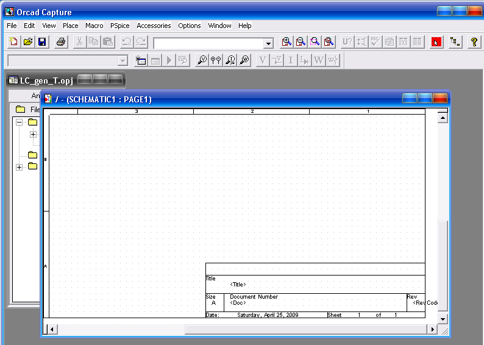Screen dimensions: 484x345
Task: Click the yellow Help question mark icon
Action: [474, 41]
